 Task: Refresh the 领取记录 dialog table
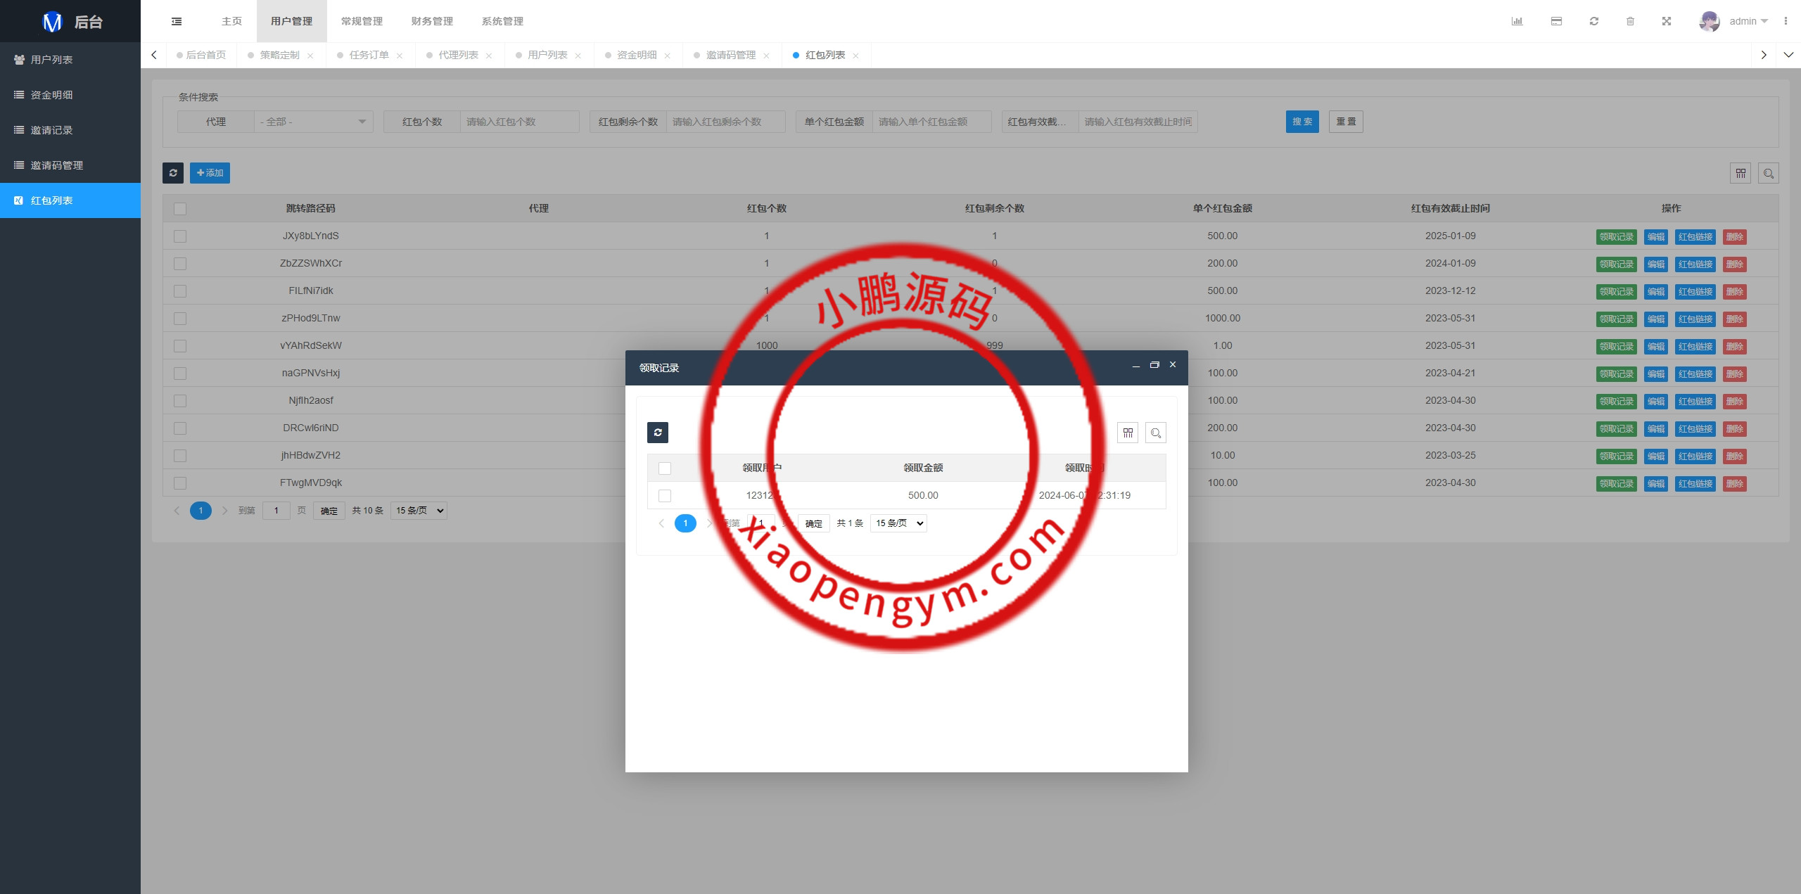click(658, 433)
